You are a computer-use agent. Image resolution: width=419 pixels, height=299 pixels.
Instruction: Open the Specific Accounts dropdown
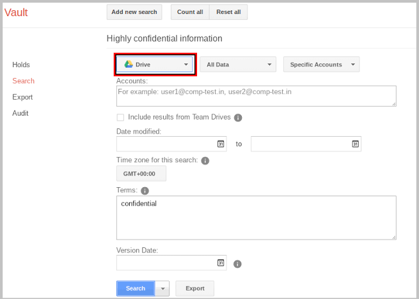point(321,65)
